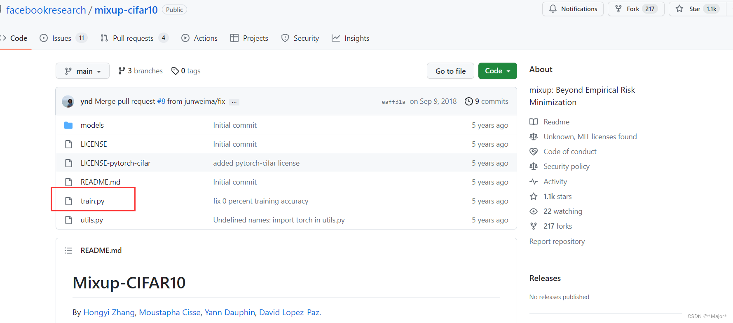Expand commit message ellipsis button

tap(234, 102)
